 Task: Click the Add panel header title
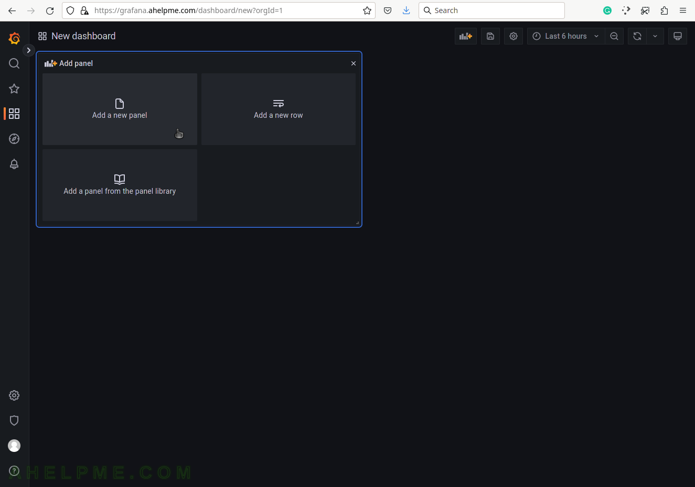click(x=76, y=63)
